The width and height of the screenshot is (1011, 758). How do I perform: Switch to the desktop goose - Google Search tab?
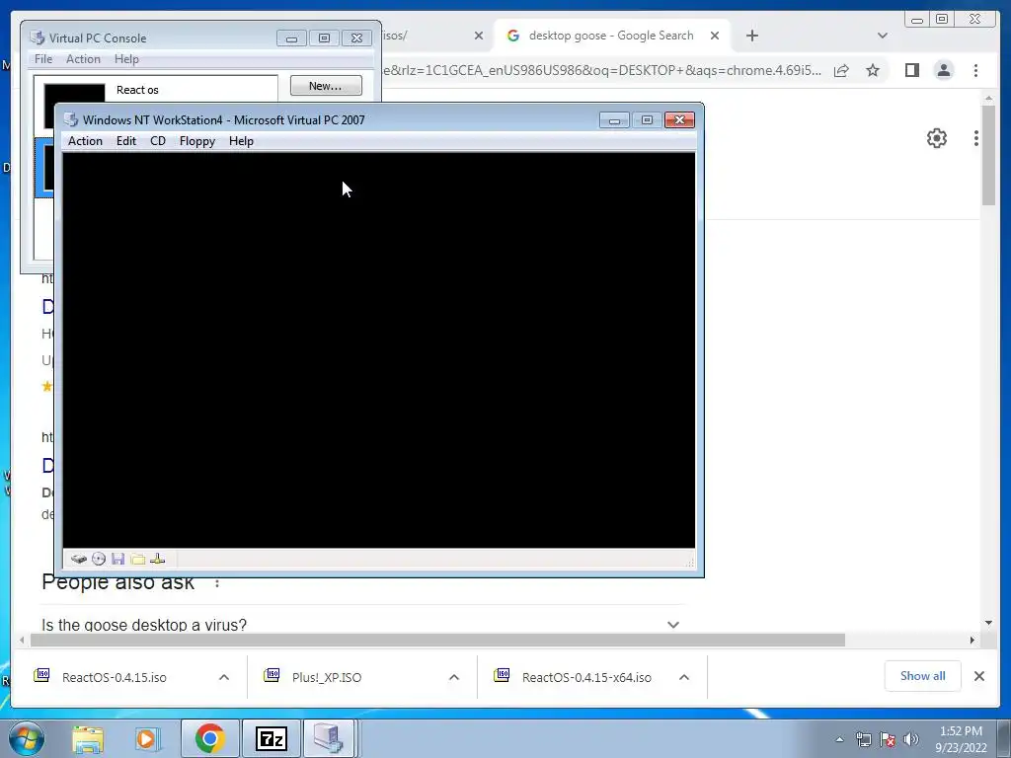coord(609,37)
